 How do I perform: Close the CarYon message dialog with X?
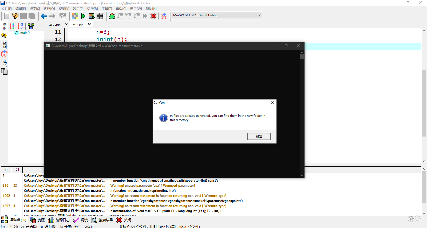pyautogui.click(x=272, y=103)
